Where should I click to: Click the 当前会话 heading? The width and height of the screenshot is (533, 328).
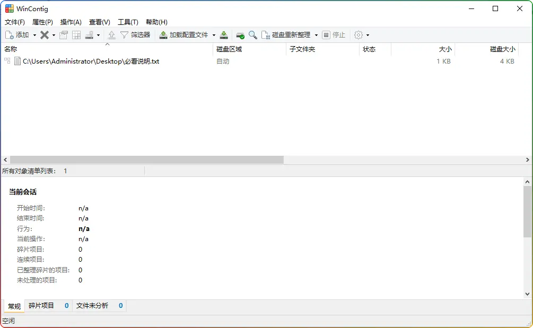pyautogui.click(x=23, y=192)
